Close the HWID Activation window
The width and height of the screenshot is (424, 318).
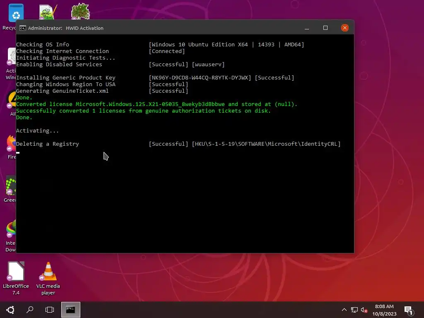[345, 28]
